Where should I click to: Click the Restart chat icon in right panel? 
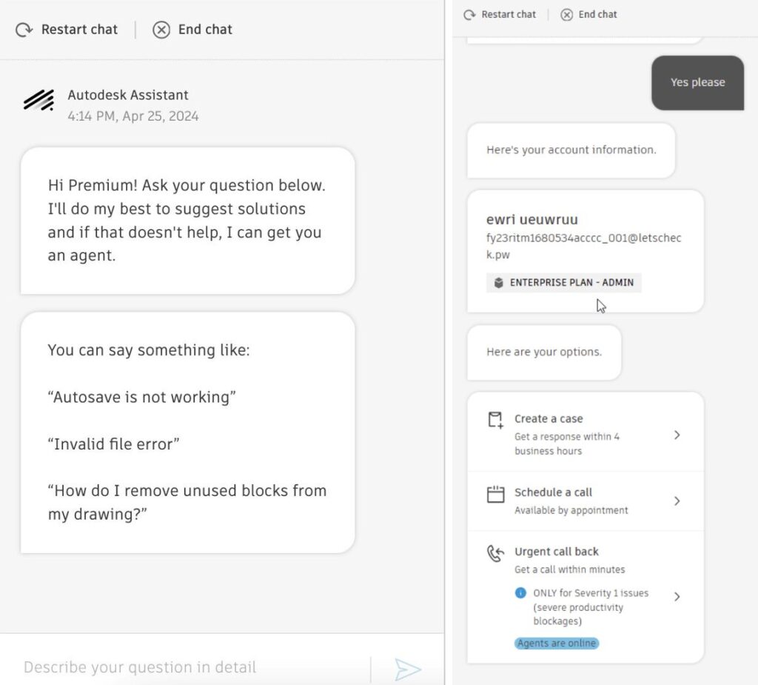[x=469, y=15]
